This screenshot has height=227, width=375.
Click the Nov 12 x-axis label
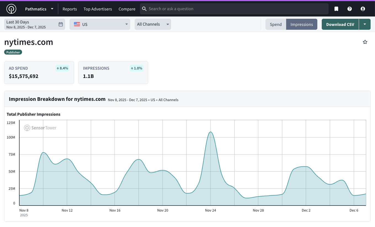(67, 210)
